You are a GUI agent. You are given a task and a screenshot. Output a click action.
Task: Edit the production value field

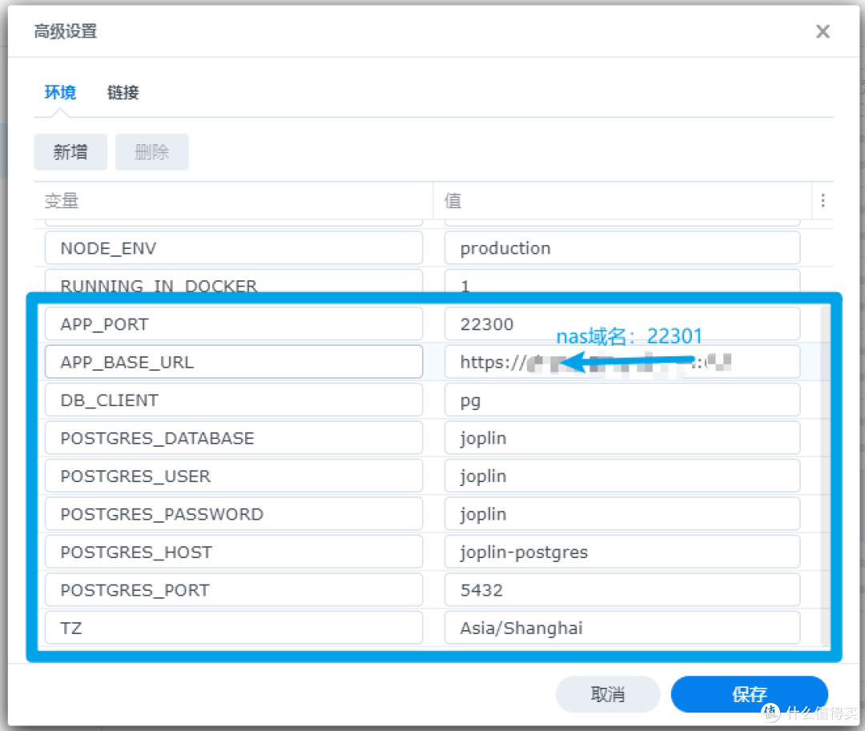[622, 248]
